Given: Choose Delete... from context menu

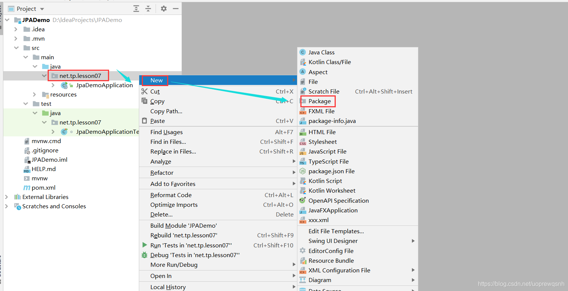Looking at the screenshot, I should coord(218,214).
